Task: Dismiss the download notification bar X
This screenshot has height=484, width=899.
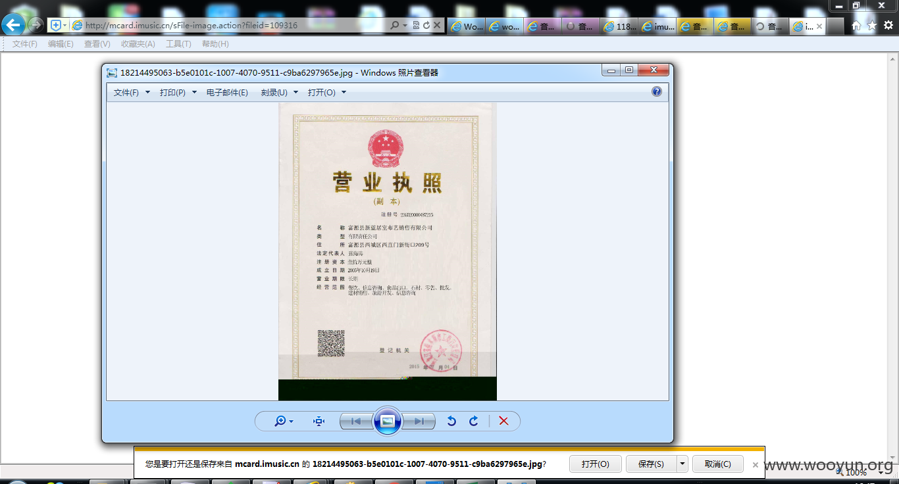Action: coord(756,464)
